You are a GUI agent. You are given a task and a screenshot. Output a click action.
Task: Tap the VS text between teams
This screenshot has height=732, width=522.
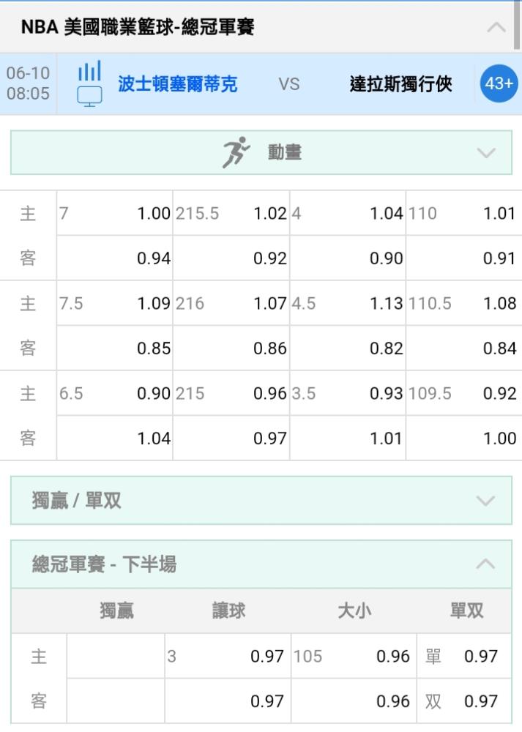[289, 84]
